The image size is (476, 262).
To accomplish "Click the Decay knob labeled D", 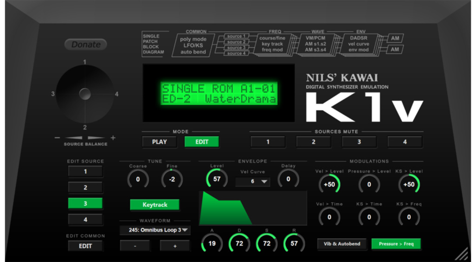I will click(x=239, y=243).
